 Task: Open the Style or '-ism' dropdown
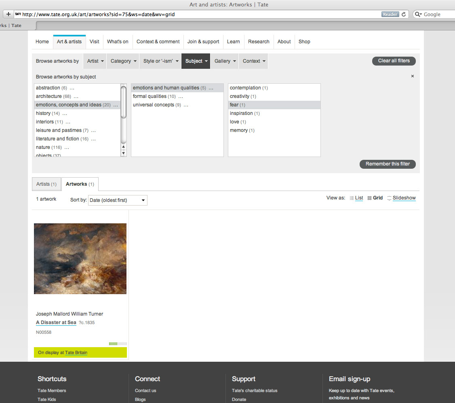click(x=161, y=61)
